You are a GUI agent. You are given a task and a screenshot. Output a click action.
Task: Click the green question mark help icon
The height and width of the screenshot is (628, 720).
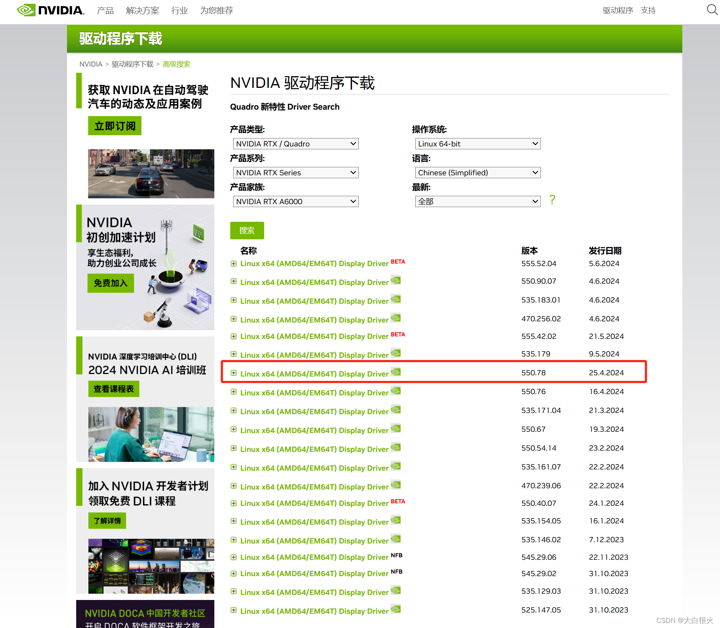click(x=552, y=200)
